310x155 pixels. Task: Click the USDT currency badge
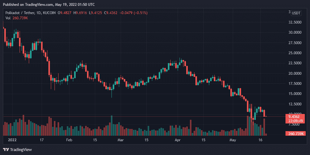coord(296,13)
